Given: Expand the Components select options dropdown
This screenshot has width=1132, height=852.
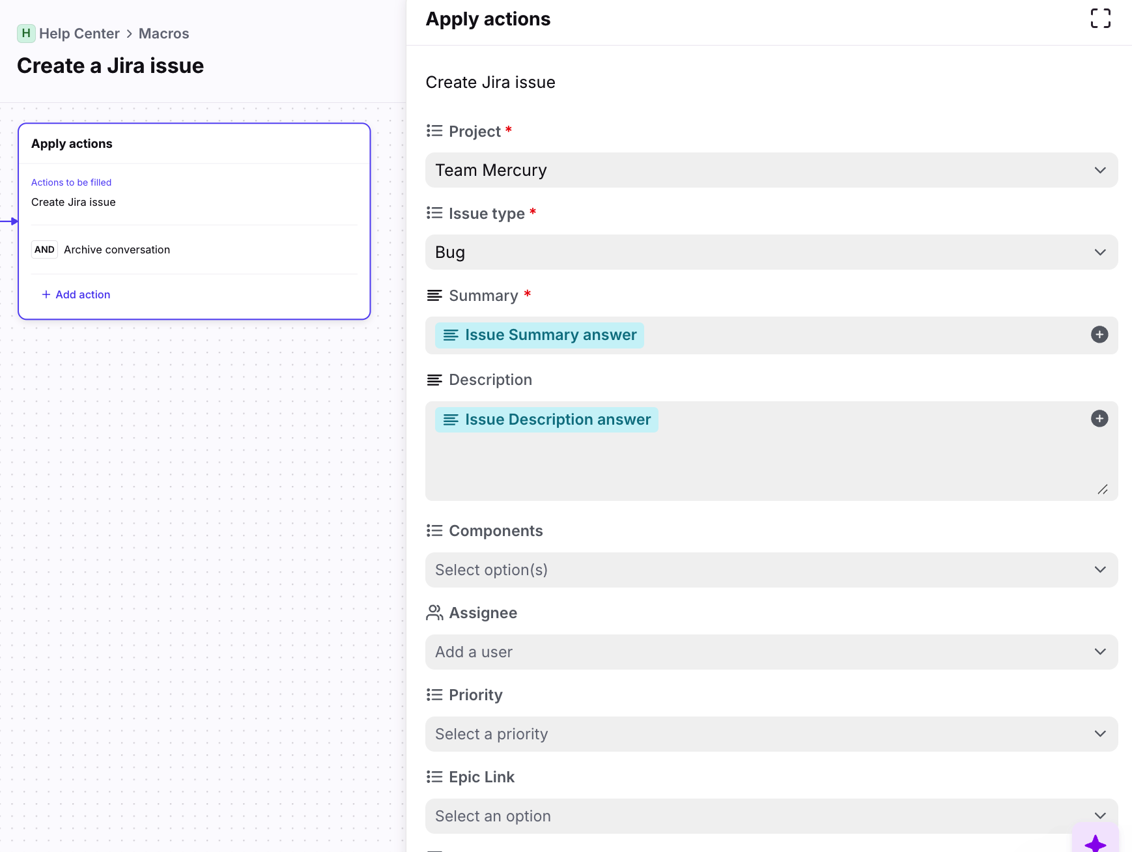Looking at the screenshot, I should click(x=771, y=571).
